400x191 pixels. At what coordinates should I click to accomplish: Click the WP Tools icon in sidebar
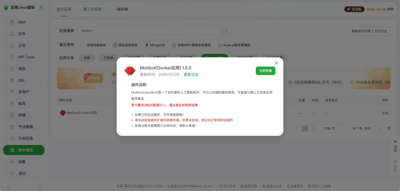coord(12,57)
